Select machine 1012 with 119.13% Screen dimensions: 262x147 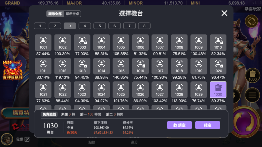[62, 66]
